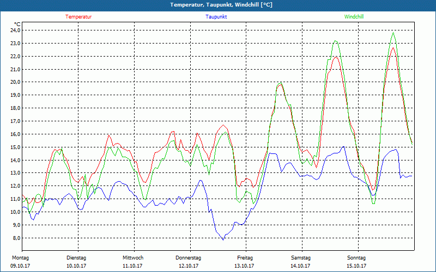Image resolution: width=436 pixels, height=272 pixels.
Task: Click the chart title 'Temperatur, Taupunkt, Windchill [°C]'
Action: (221, 5)
